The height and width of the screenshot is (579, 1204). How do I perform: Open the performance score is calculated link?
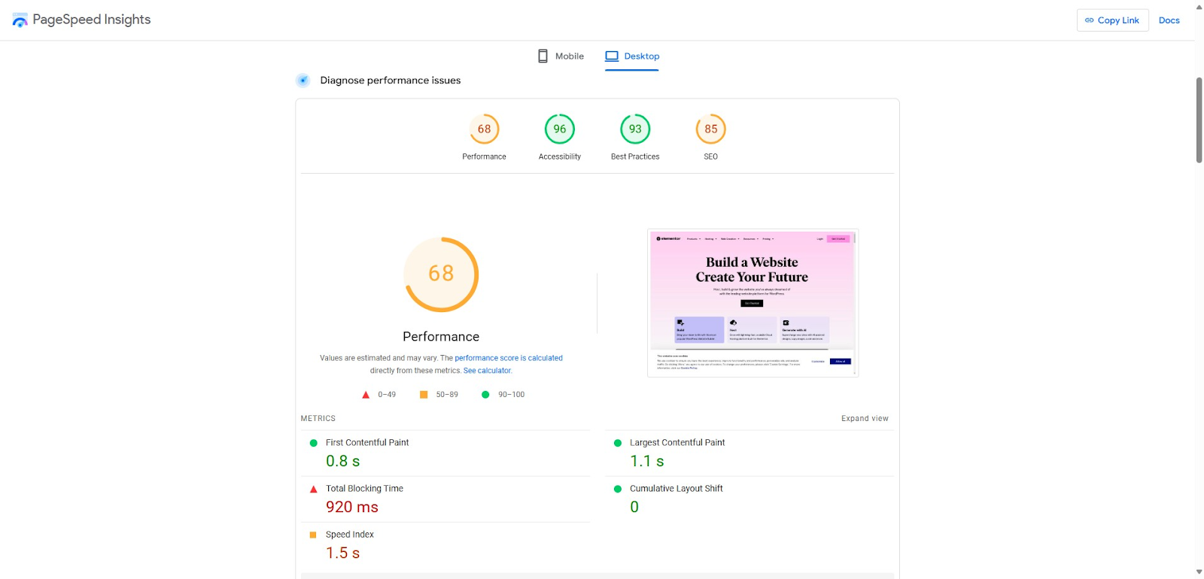pos(509,358)
